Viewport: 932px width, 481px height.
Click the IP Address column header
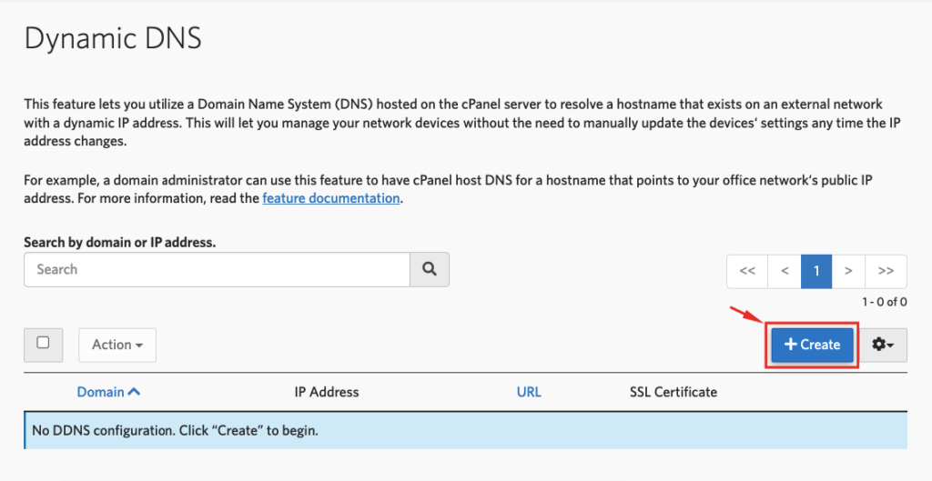coord(327,392)
